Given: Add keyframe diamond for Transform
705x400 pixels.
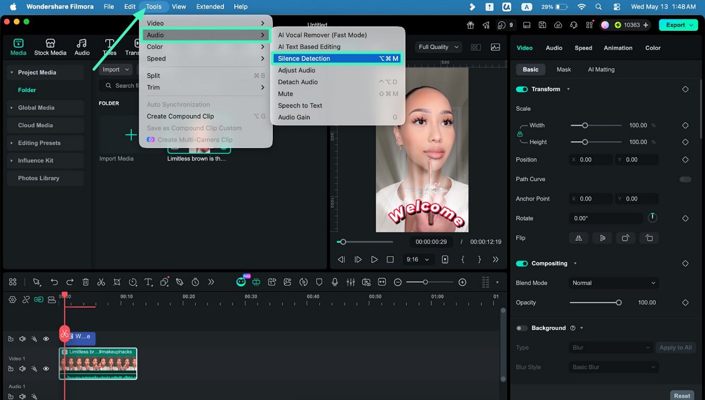Looking at the screenshot, I should tap(685, 89).
